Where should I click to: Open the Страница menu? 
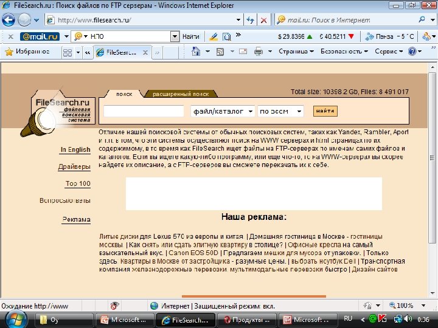(296, 52)
